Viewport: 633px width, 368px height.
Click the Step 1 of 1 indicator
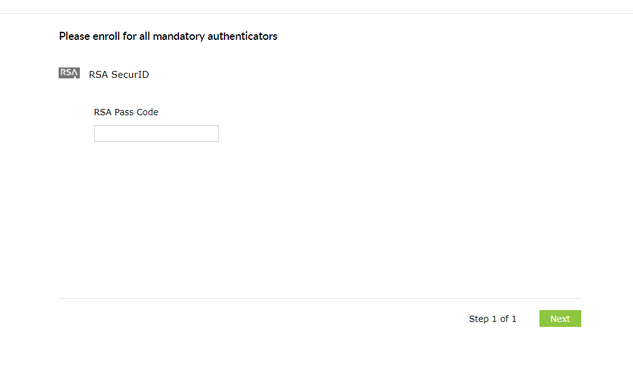pos(493,318)
